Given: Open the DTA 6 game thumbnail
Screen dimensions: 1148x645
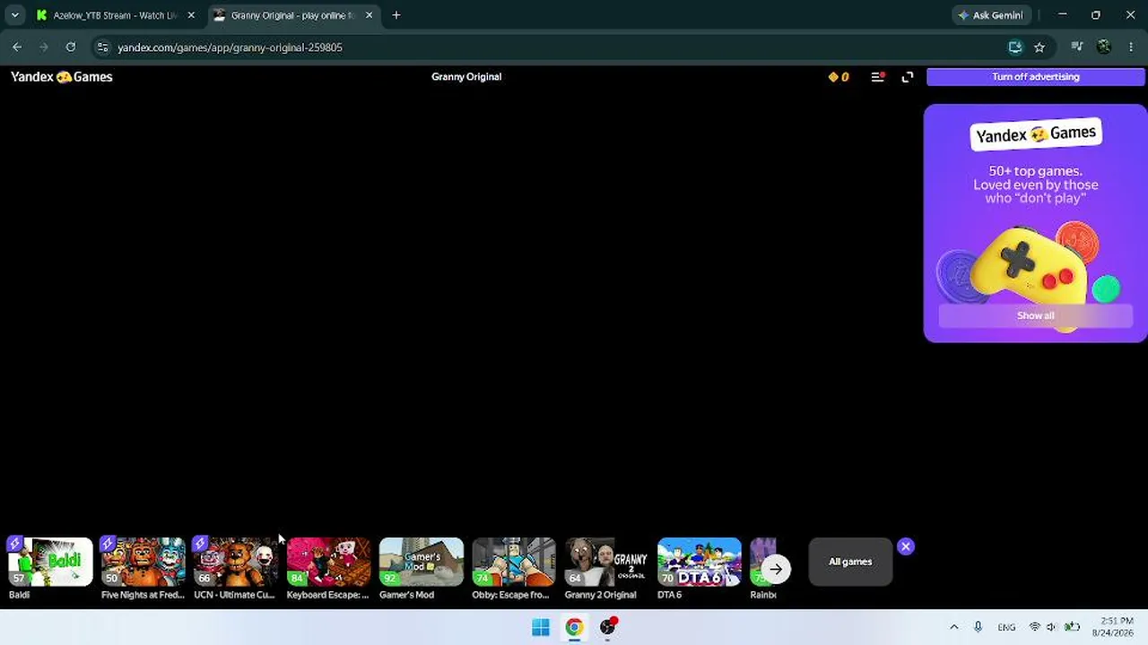Looking at the screenshot, I should 700,562.
